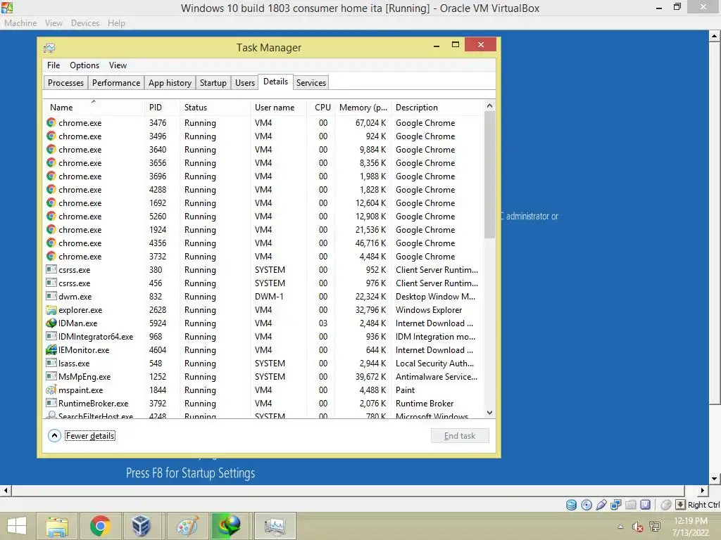Switch to Task Manager taskbar button
This screenshot has height=540, width=721.
click(275, 526)
